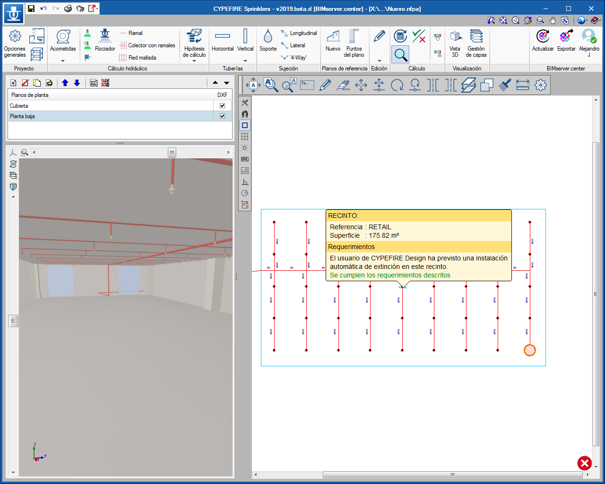Click the Edición pencil icon
Screen dimensions: 605x484
(379, 36)
